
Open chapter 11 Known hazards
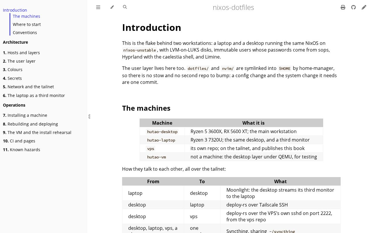(22, 150)
